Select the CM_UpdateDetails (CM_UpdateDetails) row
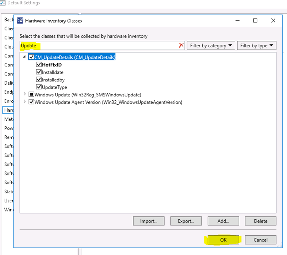The height and width of the screenshot is (255, 287). [x=75, y=57]
